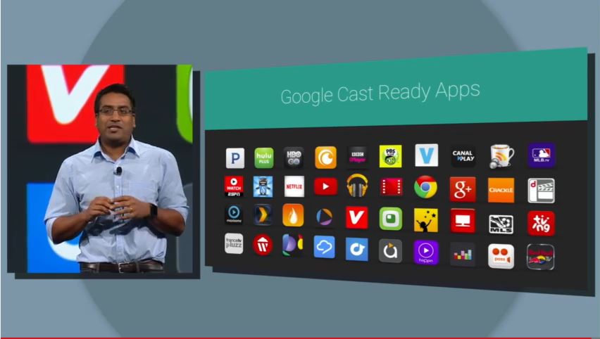Click the HBO GO app icon
Screen dimensions: 600x339
tap(294, 157)
